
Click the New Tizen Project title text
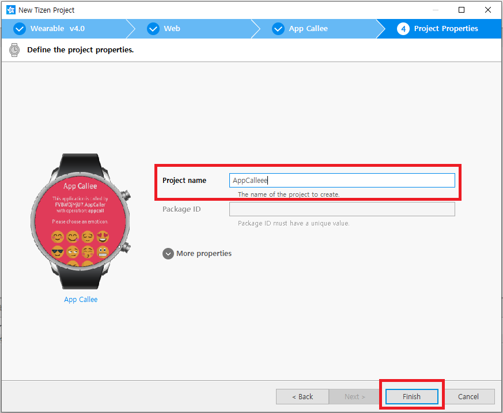(x=47, y=10)
